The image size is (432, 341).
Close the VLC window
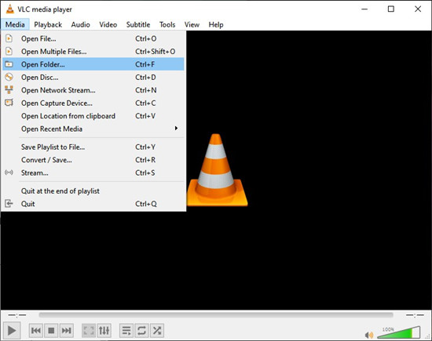(x=418, y=9)
